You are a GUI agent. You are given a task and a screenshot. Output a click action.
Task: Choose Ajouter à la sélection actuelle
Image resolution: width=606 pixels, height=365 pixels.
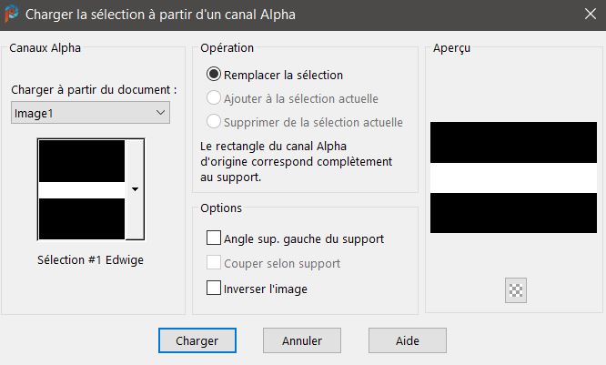214,98
